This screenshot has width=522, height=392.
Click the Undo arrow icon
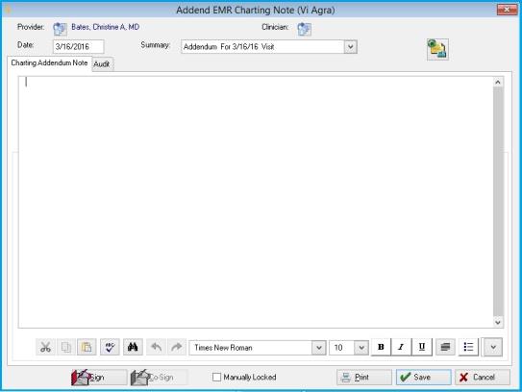tap(156, 348)
